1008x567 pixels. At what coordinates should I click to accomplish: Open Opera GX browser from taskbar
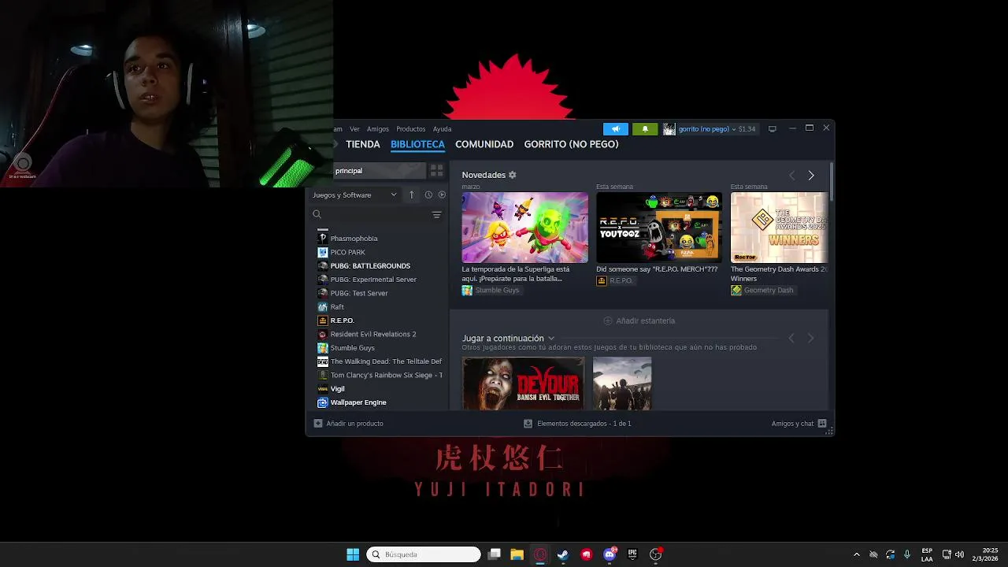[540, 554]
